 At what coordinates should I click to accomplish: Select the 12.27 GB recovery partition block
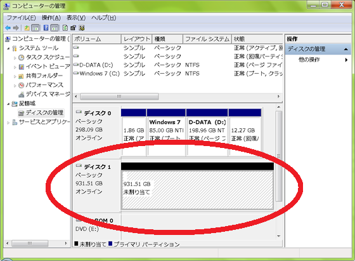pos(245,132)
